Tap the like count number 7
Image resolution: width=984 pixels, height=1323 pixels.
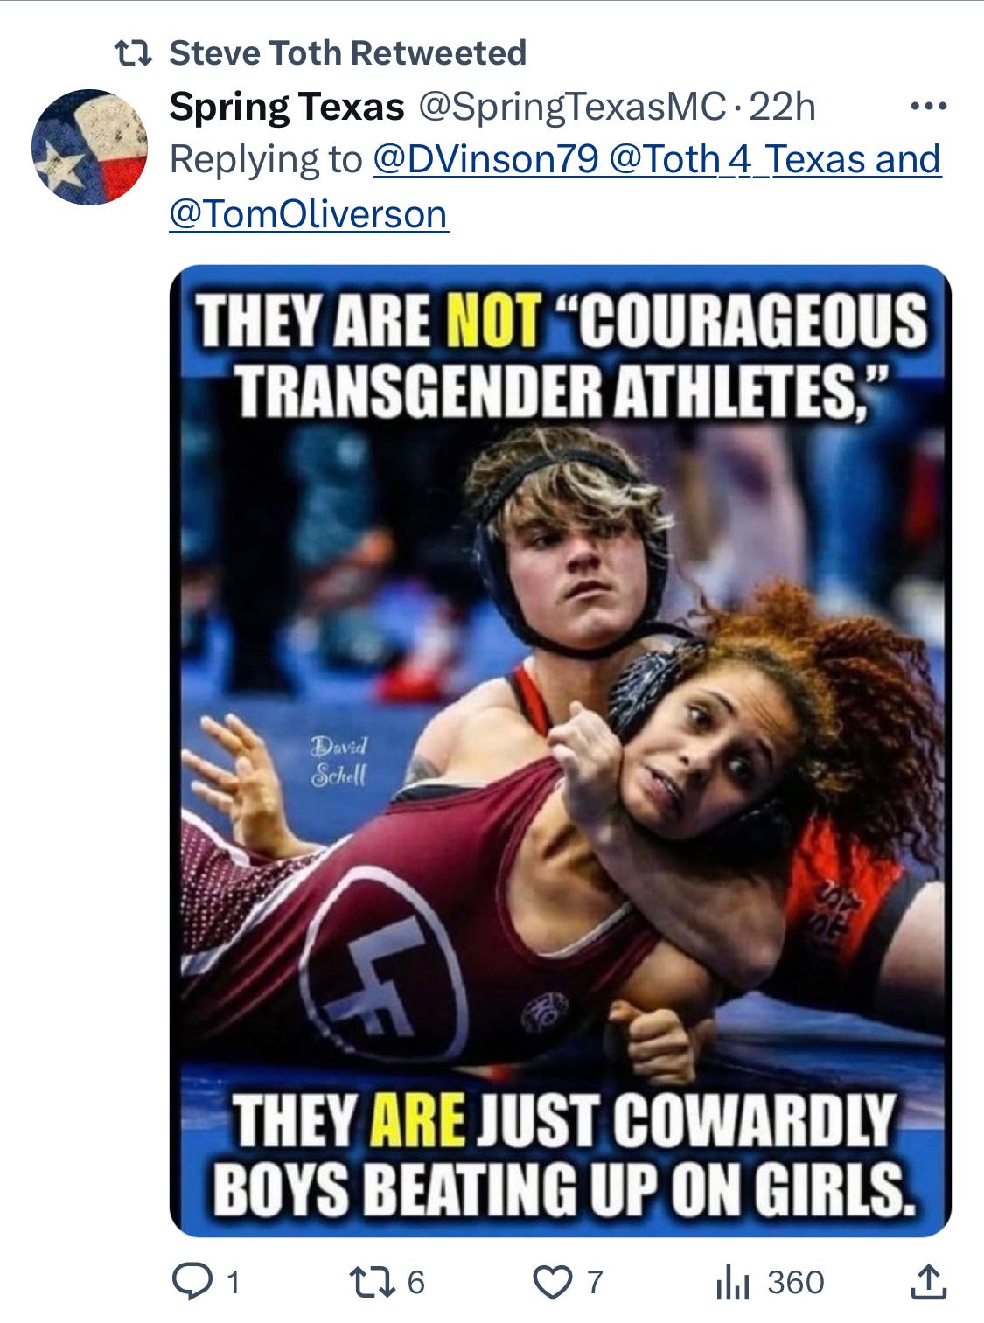(x=595, y=1283)
